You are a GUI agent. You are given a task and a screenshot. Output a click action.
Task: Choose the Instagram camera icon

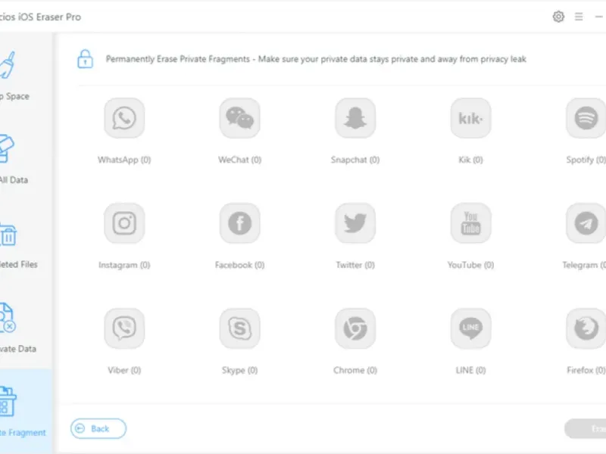click(x=124, y=223)
